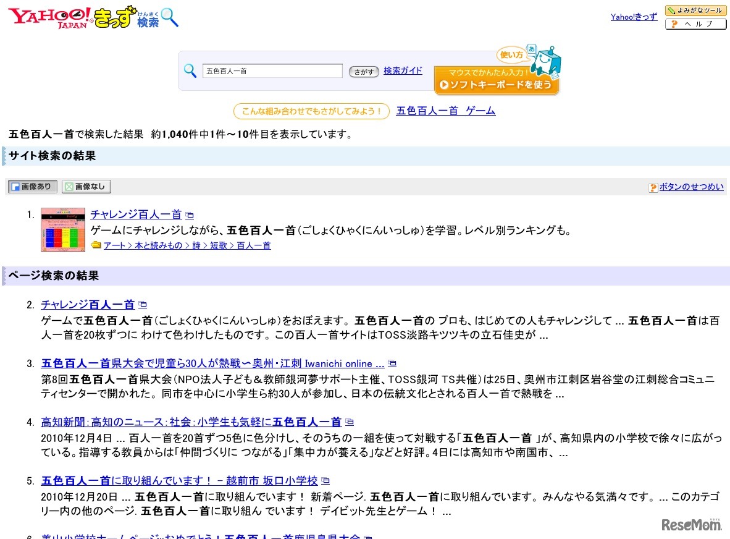Follow the Yahoo!きっず link at top right

pyautogui.click(x=634, y=17)
